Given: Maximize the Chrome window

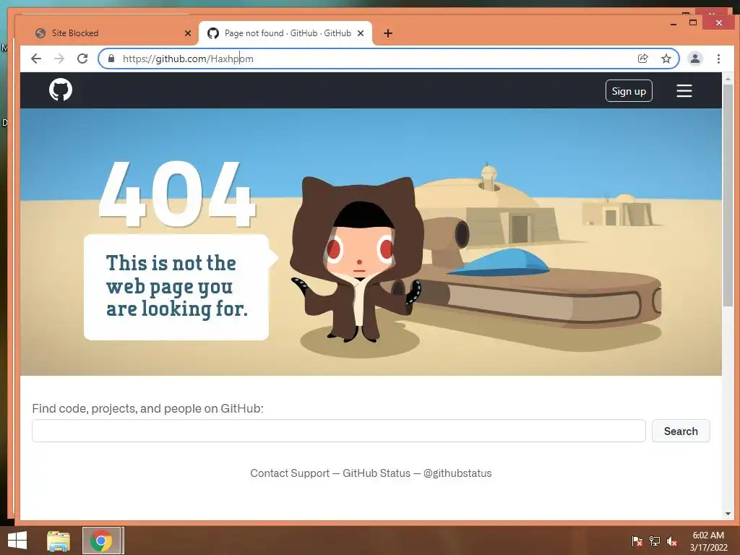Looking at the screenshot, I should tap(693, 22).
